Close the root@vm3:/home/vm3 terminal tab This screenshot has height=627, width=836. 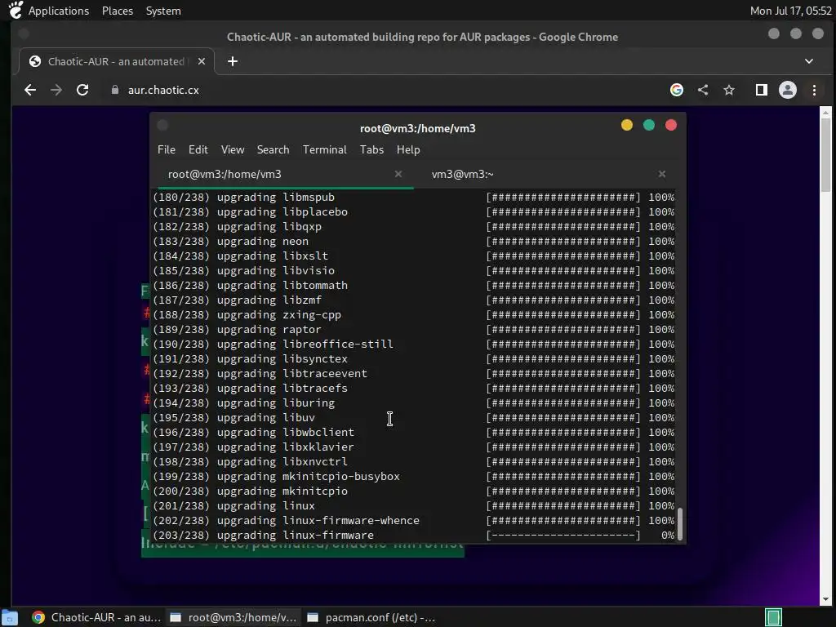point(398,174)
